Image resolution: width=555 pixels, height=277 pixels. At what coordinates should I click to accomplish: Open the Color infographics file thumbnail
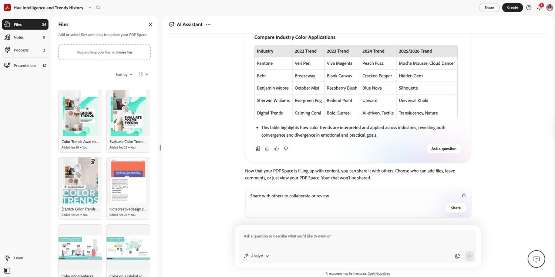(80, 251)
